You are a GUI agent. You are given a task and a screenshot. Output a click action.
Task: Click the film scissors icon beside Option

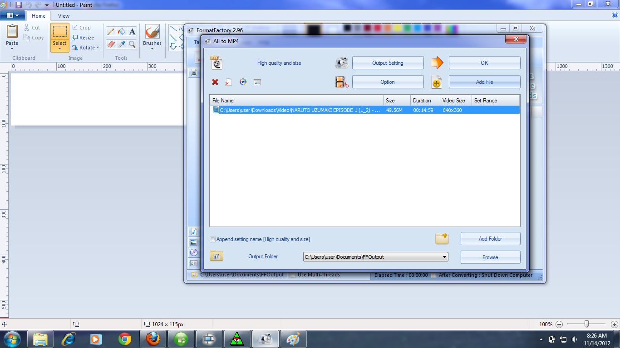tap(342, 82)
